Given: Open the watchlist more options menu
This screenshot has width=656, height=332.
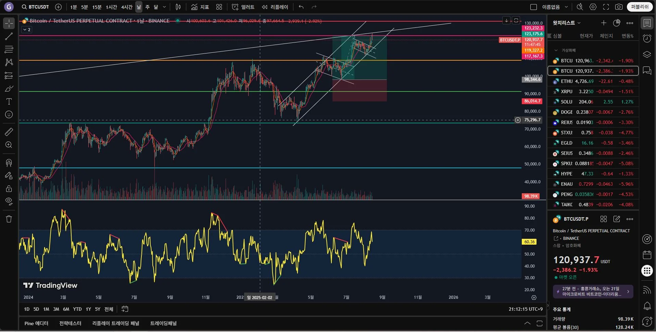Looking at the screenshot, I should [x=630, y=23].
